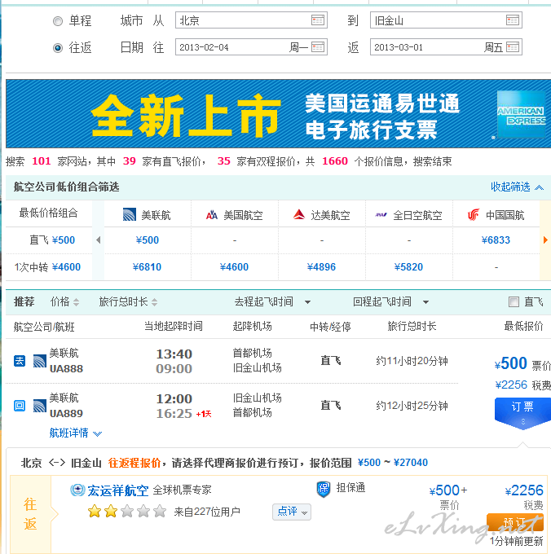
Task: Click the return date field 2013-03-01
Action: click(x=446, y=47)
